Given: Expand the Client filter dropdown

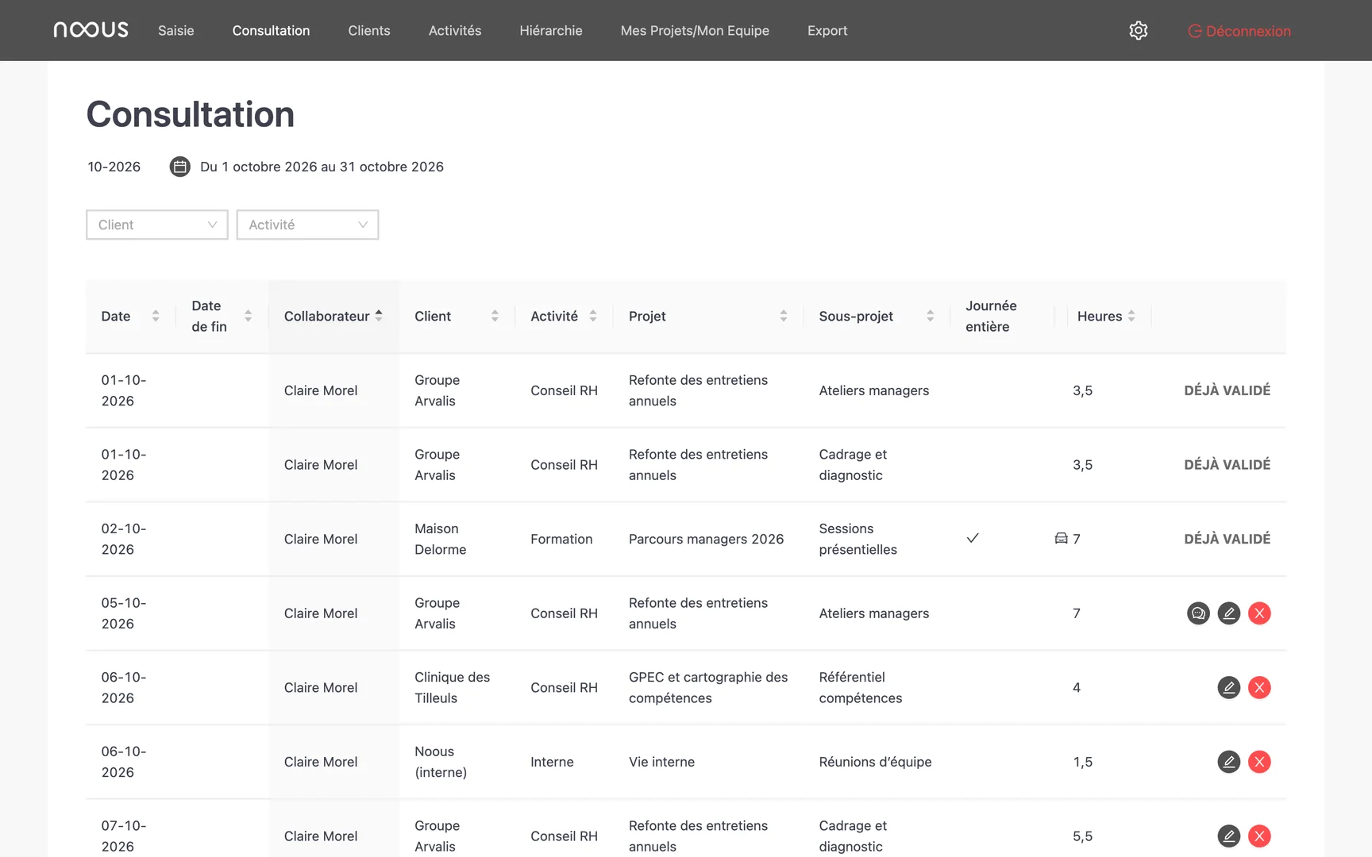Looking at the screenshot, I should (157, 225).
